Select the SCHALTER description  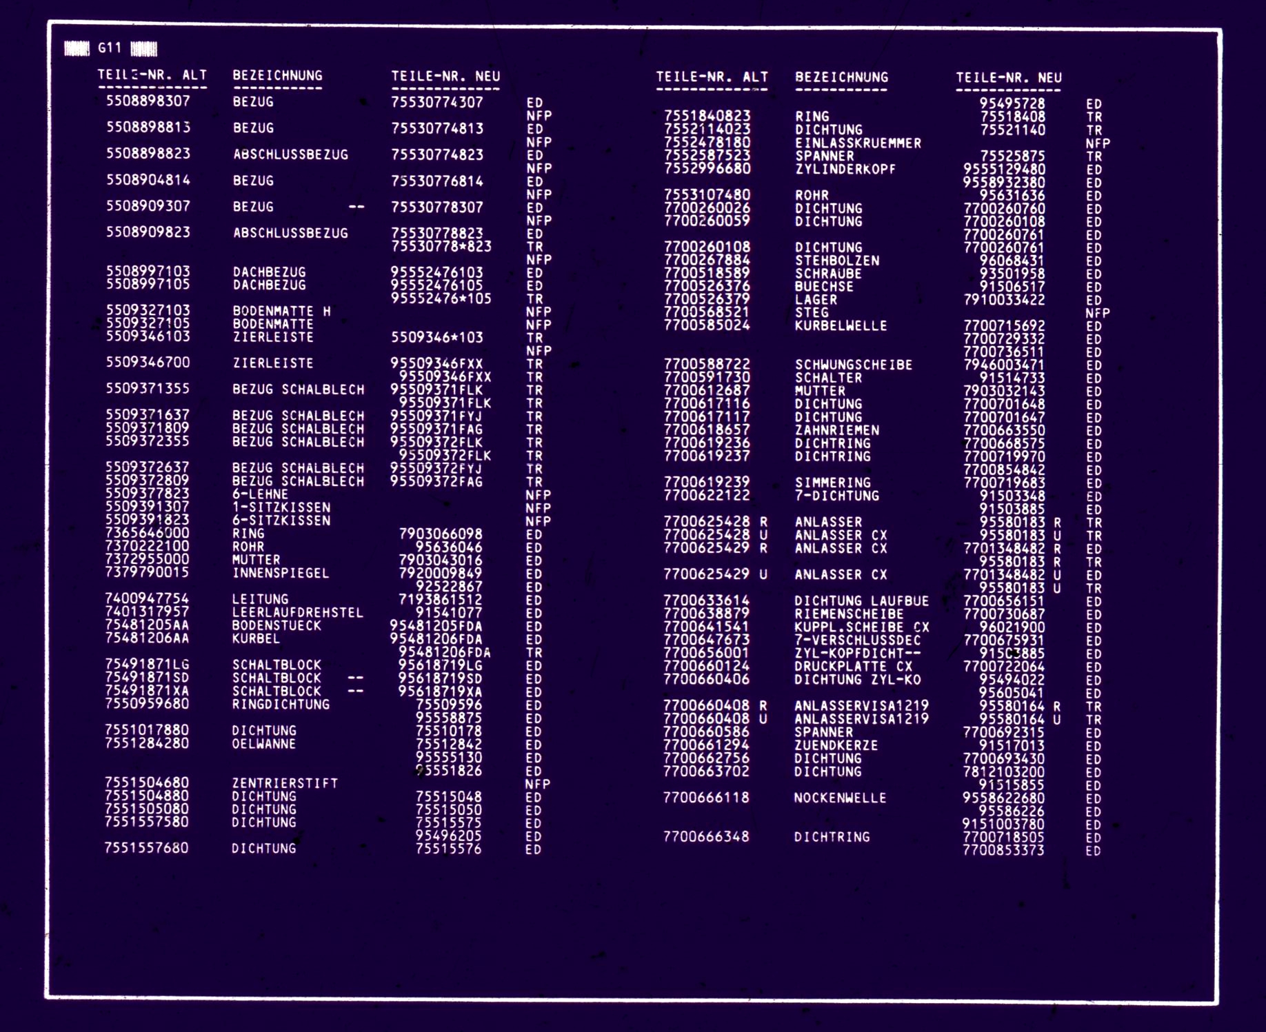[x=829, y=378]
